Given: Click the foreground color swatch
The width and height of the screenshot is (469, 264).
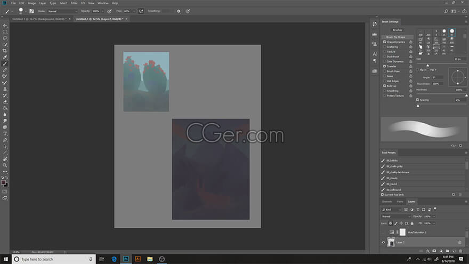Looking at the screenshot, I should [x=3, y=182].
